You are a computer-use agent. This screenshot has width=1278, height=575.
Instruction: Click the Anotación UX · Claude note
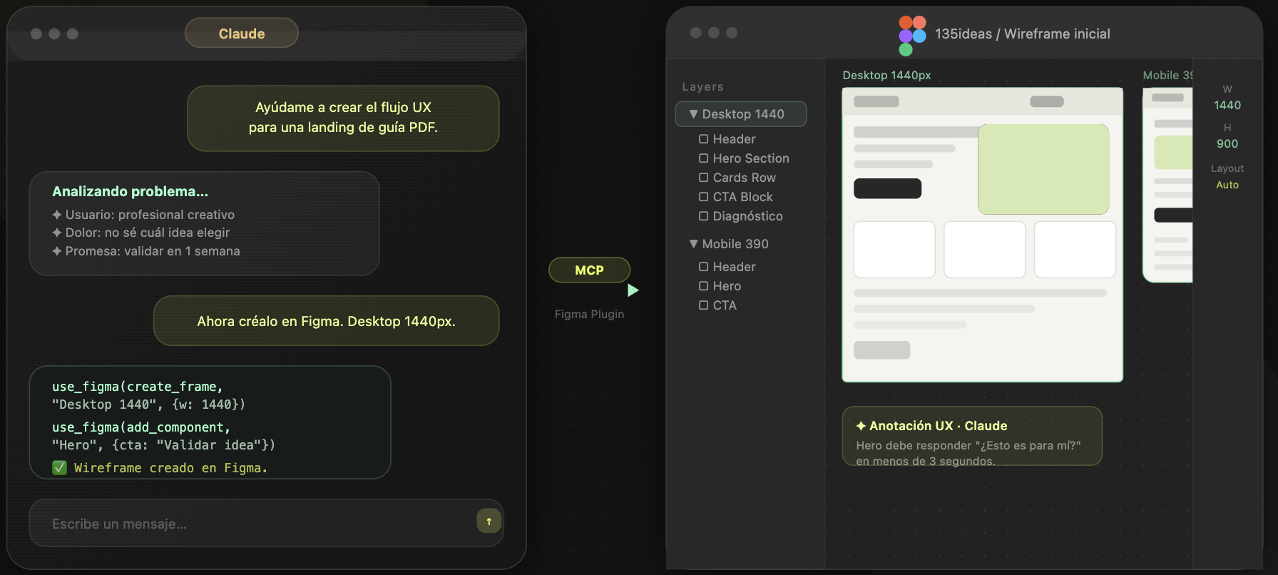point(972,436)
